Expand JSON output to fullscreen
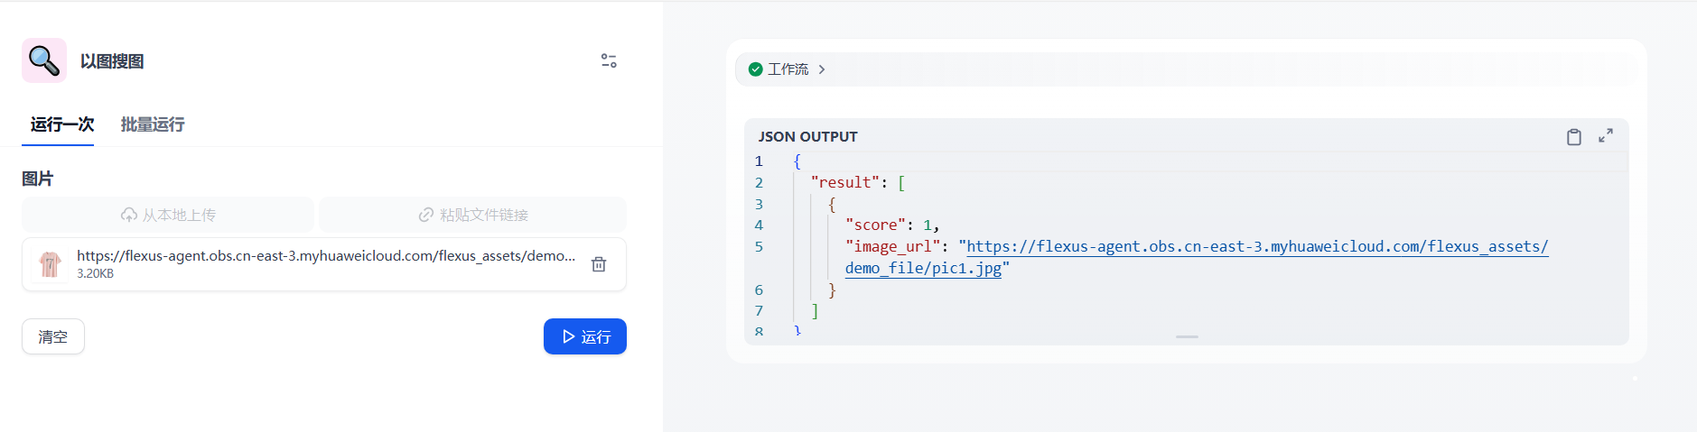 [1606, 136]
